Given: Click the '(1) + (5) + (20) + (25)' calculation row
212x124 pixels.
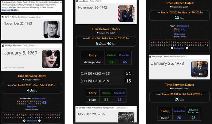Looking at the screenshot, I should click(106, 73).
